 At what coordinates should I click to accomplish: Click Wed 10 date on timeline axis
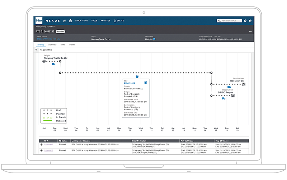(141, 130)
